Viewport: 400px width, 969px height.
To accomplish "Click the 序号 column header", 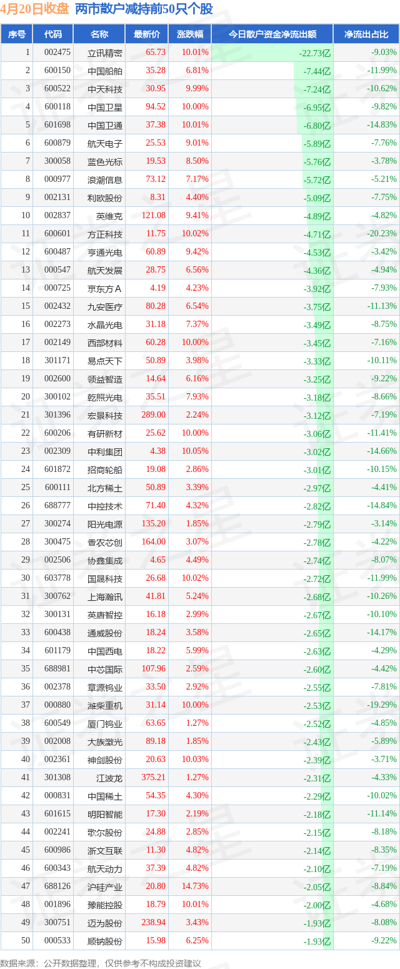I will 17,34.
